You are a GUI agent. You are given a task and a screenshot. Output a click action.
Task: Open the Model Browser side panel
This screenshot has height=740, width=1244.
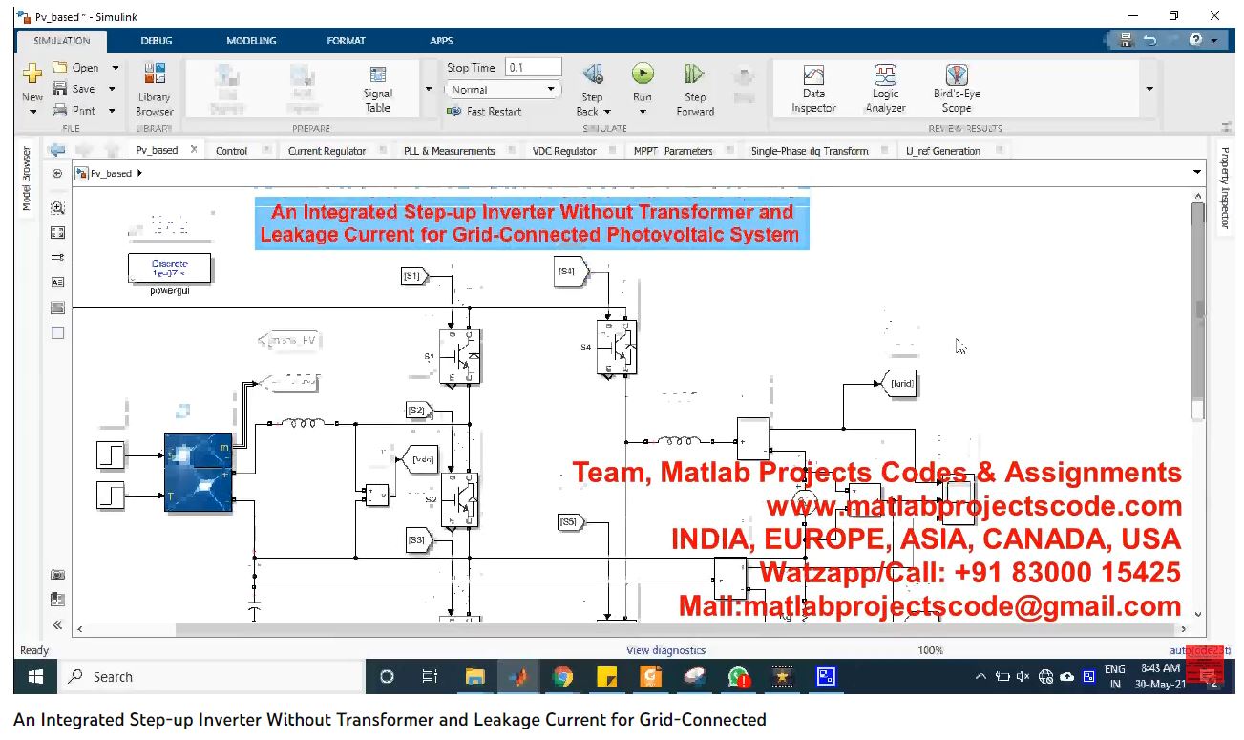(x=27, y=179)
